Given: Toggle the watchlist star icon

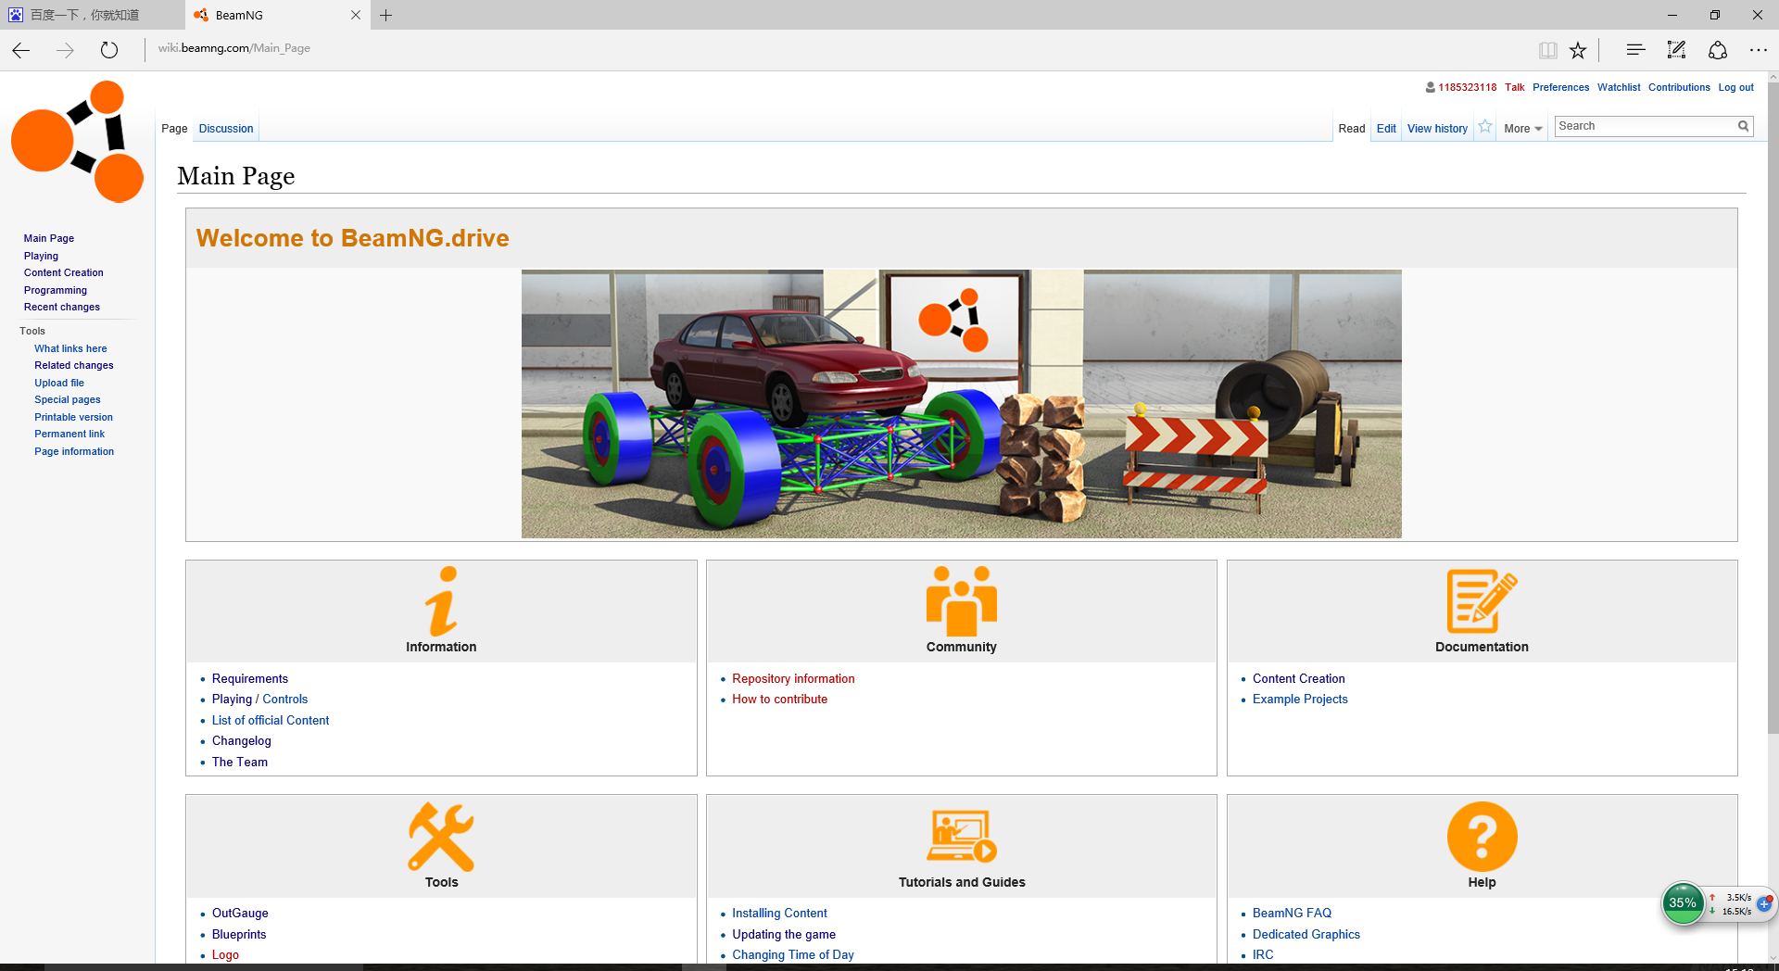Looking at the screenshot, I should coord(1485,127).
